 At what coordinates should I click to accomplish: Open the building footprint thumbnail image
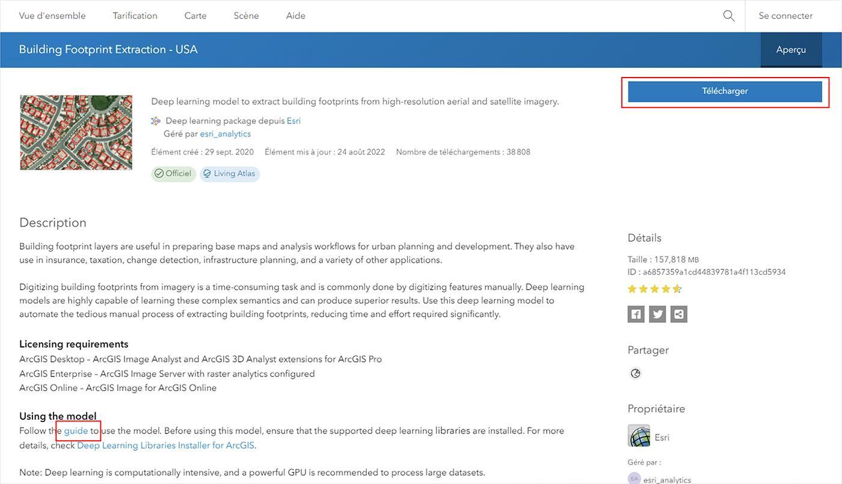76,132
